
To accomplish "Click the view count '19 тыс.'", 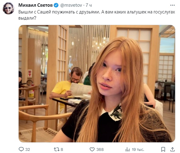I will [x=138, y=149].
